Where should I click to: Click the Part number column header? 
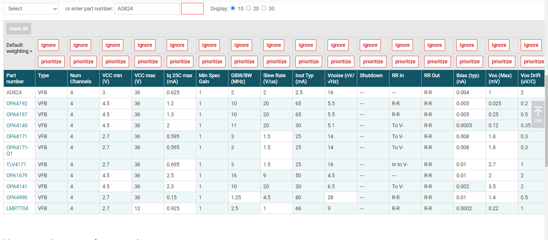pos(19,78)
